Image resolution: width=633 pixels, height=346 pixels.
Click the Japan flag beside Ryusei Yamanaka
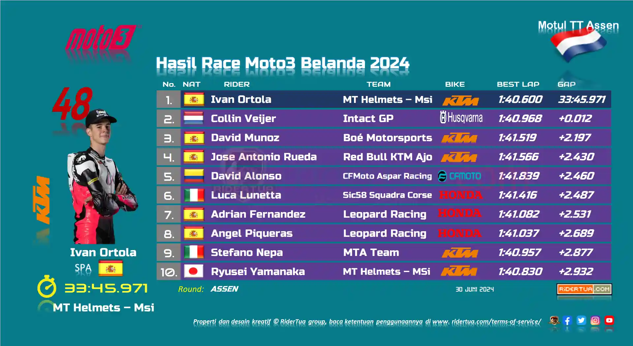(x=194, y=271)
